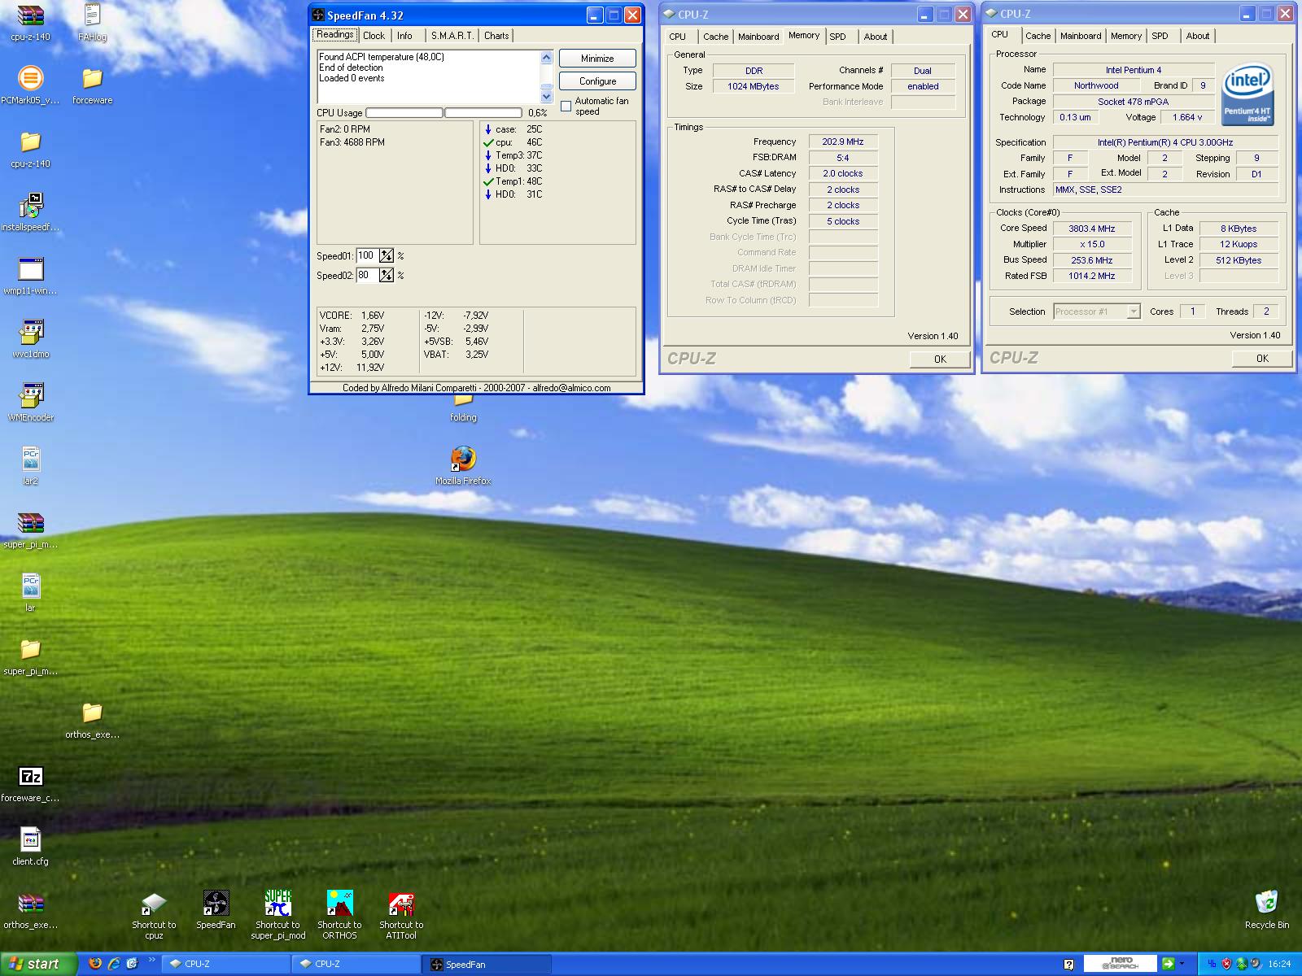
Task: Open the lar2 PCMark result file
Action: (x=30, y=466)
